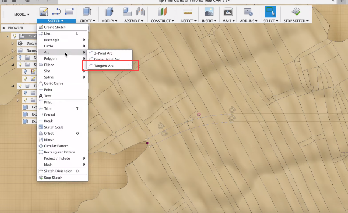Screen dimensions: 348x213
Task: Click the image icon above INSERT
Action: point(209,11)
